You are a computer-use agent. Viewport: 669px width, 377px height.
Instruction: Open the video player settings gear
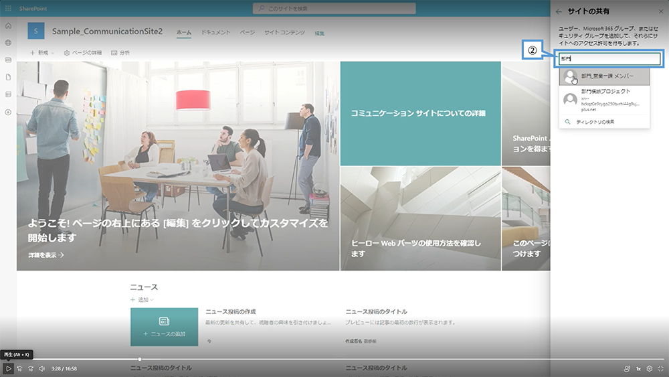tap(650, 368)
